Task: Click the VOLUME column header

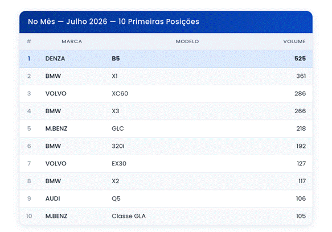Action: pyautogui.click(x=294, y=42)
